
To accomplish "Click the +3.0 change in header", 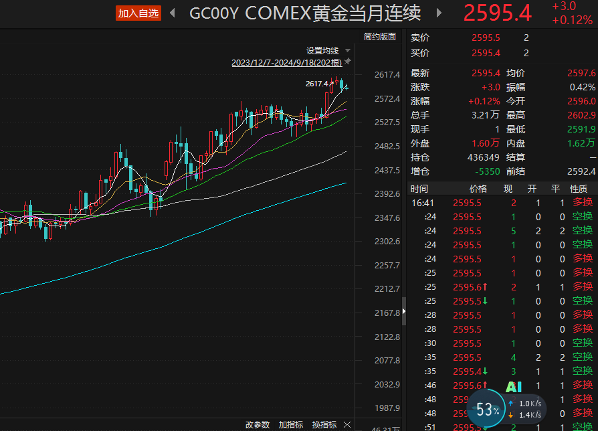I will pos(564,6).
